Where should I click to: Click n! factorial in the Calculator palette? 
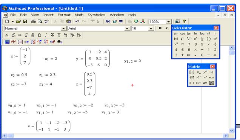pyautogui.click(x=209, y=33)
